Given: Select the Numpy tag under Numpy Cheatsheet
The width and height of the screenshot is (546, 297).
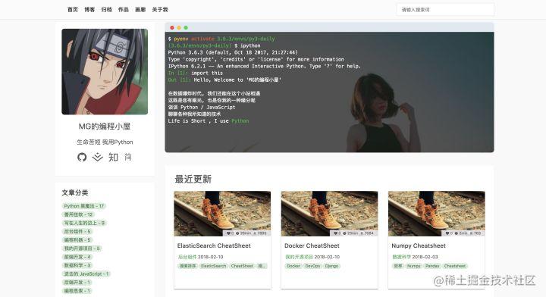Looking at the screenshot, I should (x=414, y=266).
